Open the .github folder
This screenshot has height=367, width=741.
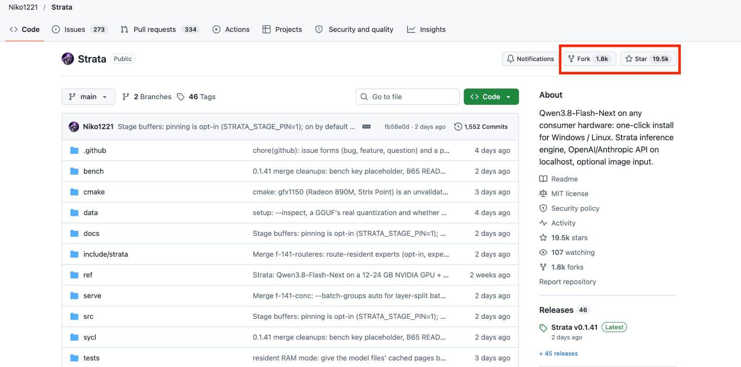click(x=94, y=151)
